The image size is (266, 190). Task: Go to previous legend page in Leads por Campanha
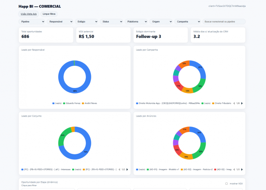233,103
